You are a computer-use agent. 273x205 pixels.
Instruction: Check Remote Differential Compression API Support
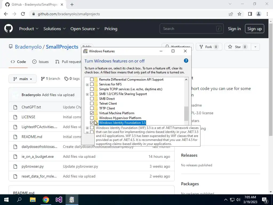coord(92,80)
